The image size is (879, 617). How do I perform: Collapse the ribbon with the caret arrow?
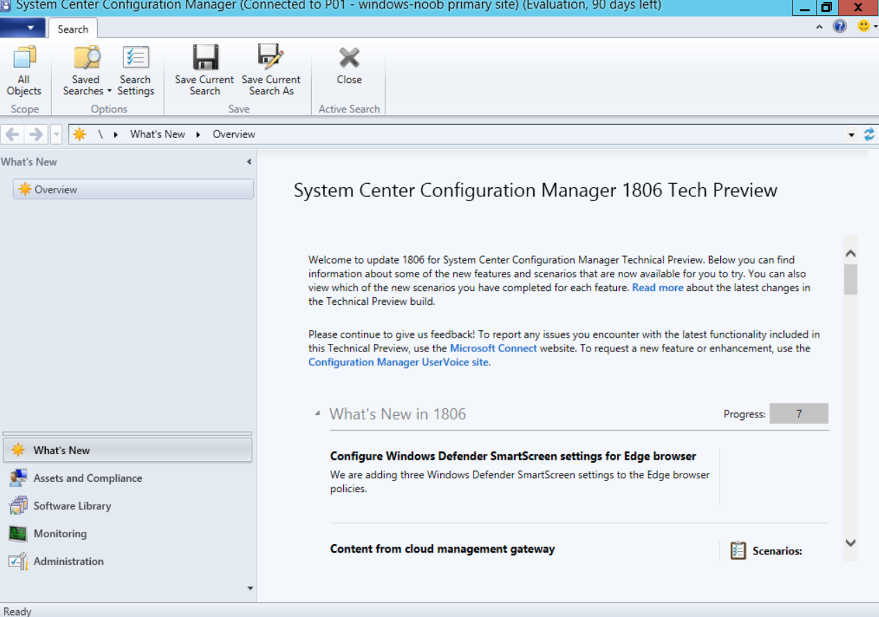point(819,27)
